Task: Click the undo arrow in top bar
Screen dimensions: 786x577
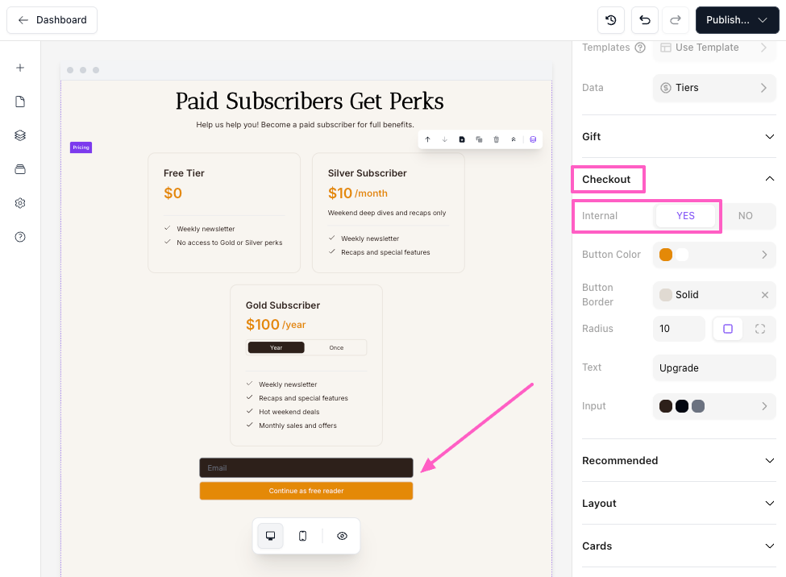Action: tap(644, 20)
